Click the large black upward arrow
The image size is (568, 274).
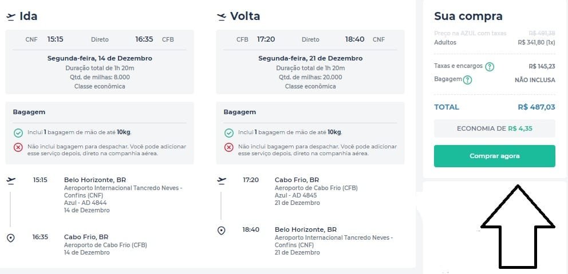518,227
